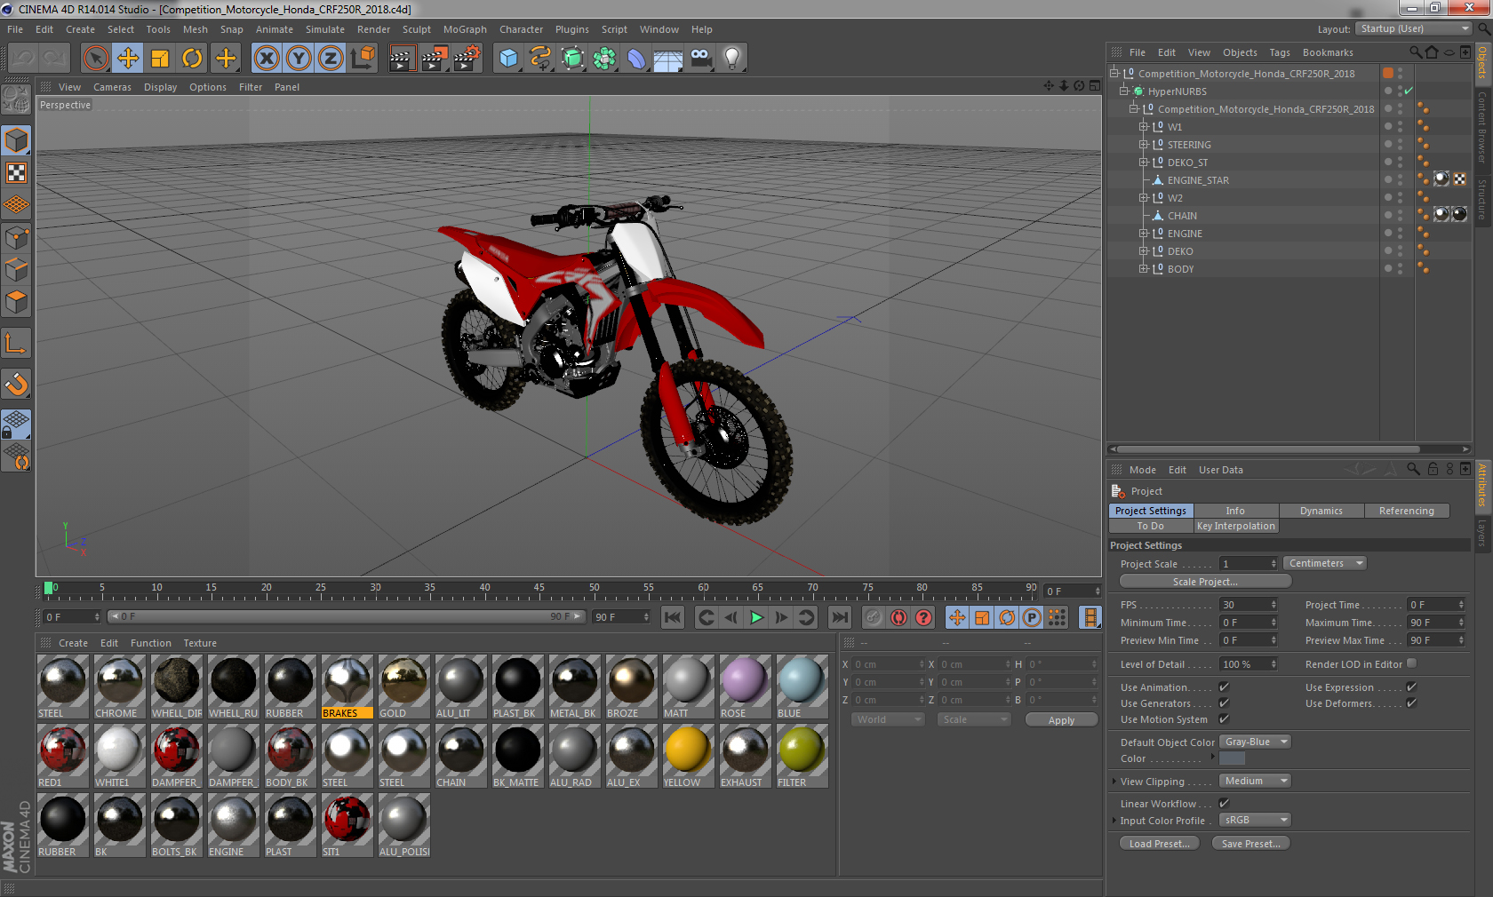Add a camera object

700,59
